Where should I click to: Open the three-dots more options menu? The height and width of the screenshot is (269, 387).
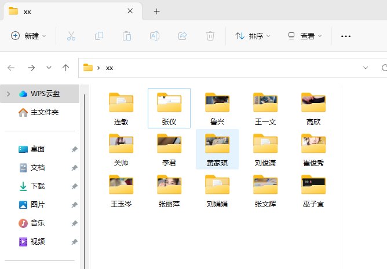point(345,36)
